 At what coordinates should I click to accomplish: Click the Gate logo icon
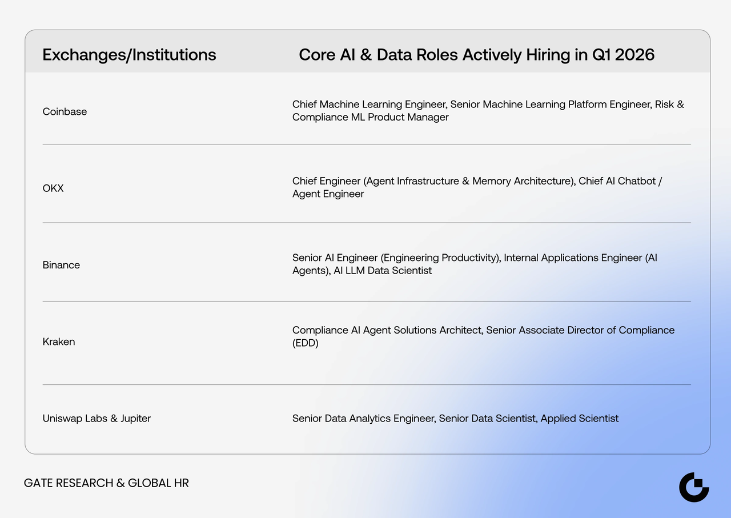(x=694, y=487)
